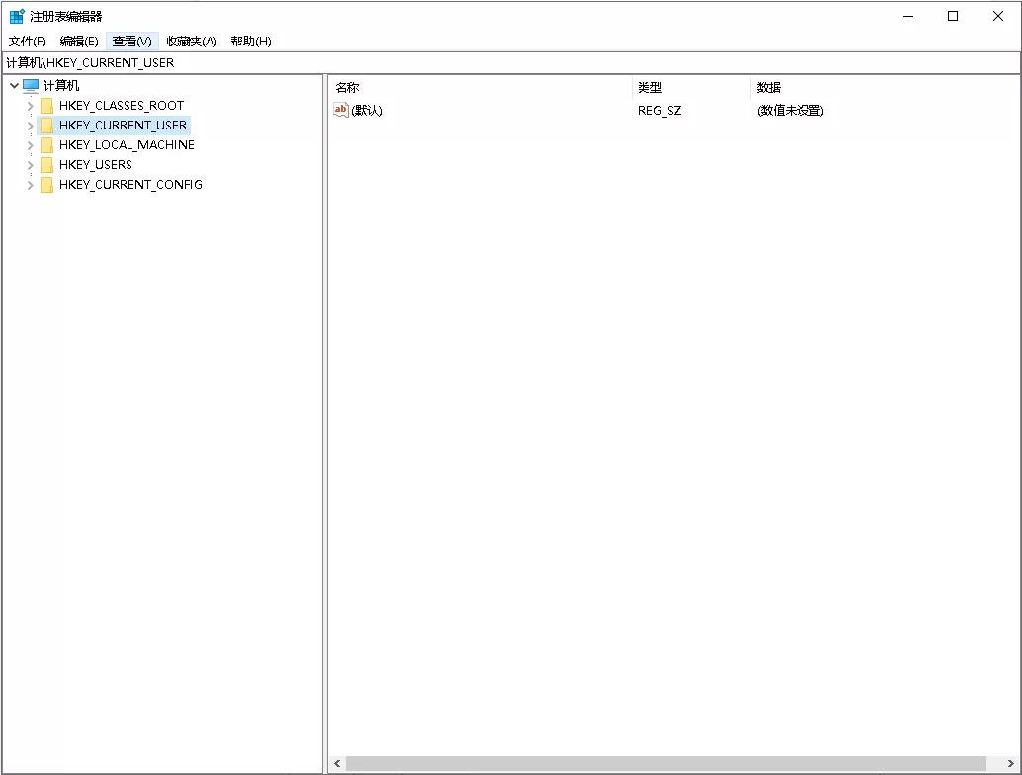Click the right arrow of the horizontal scrollbar
The image size is (1022, 775).
[1011, 763]
